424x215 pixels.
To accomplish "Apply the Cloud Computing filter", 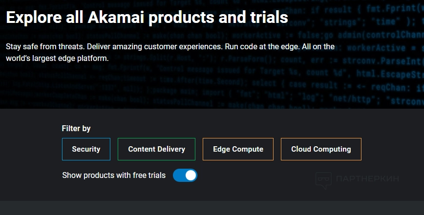I will click(321, 149).
